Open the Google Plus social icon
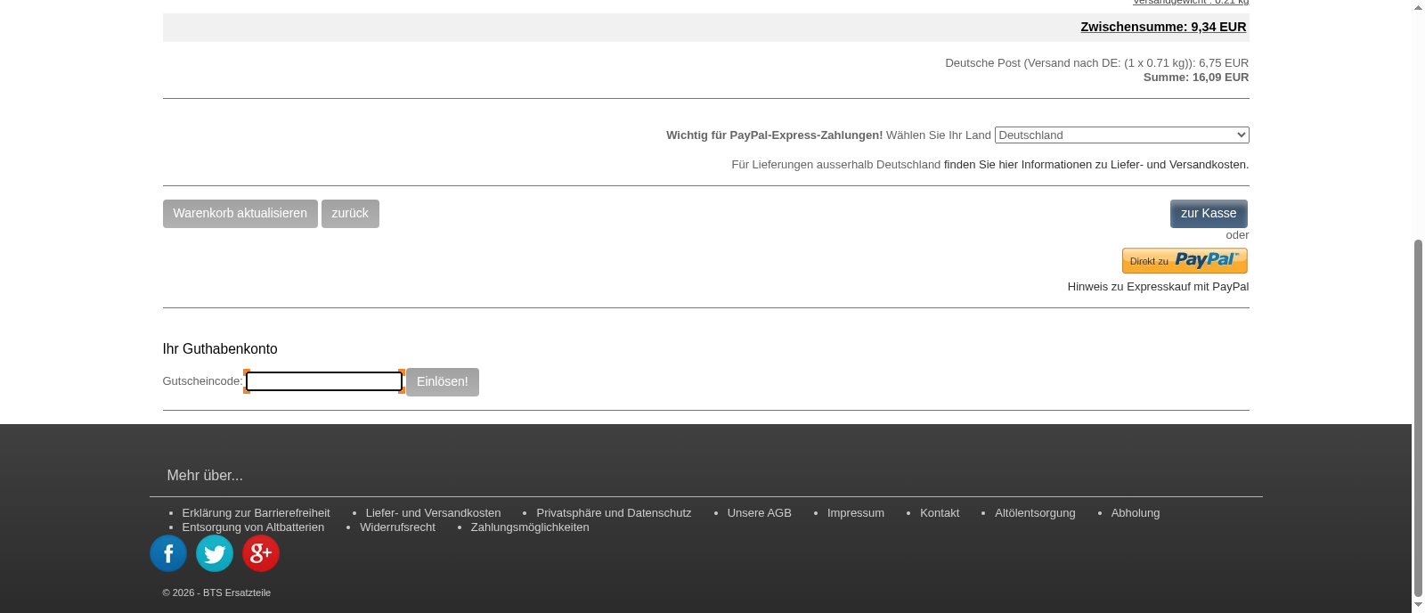 (261, 553)
